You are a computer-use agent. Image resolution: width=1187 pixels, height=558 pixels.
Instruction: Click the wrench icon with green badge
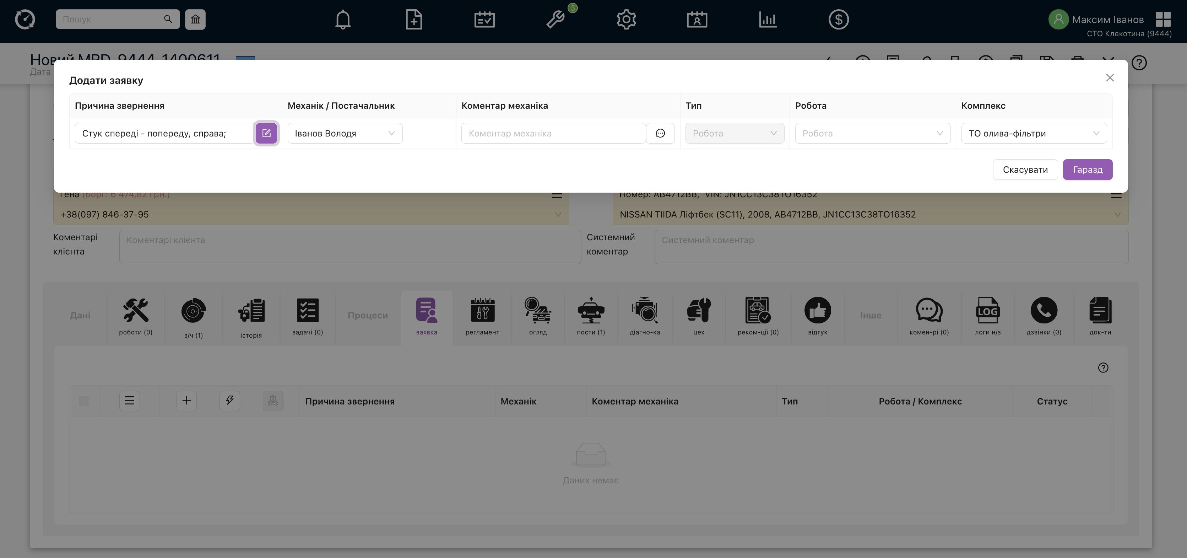[x=556, y=19]
